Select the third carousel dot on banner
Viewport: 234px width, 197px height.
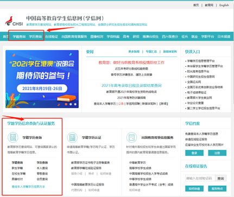[75, 104]
